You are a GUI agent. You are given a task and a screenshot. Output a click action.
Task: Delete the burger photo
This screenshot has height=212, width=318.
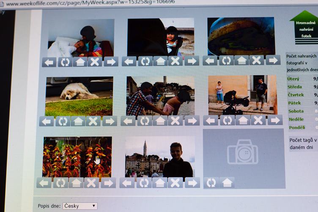(x=256, y=60)
